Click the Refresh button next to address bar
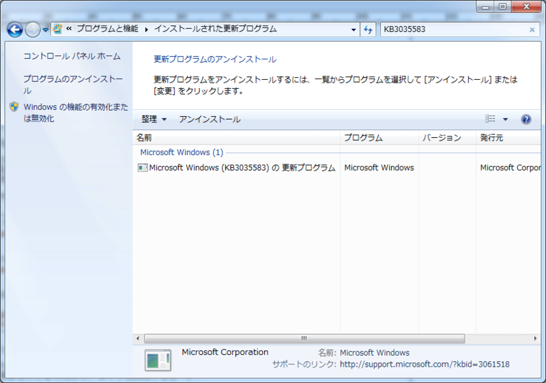The image size is (546, 383). [x=368, y=29]
